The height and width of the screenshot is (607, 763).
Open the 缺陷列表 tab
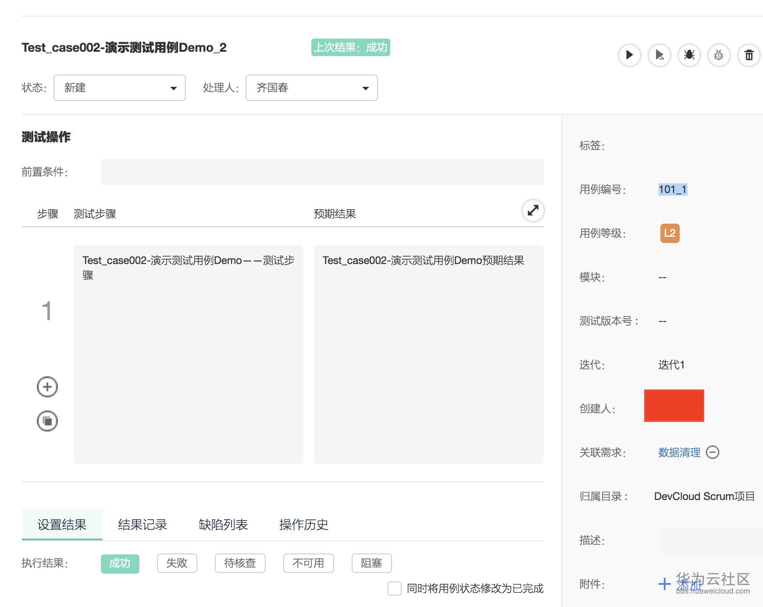coord(223,525)
